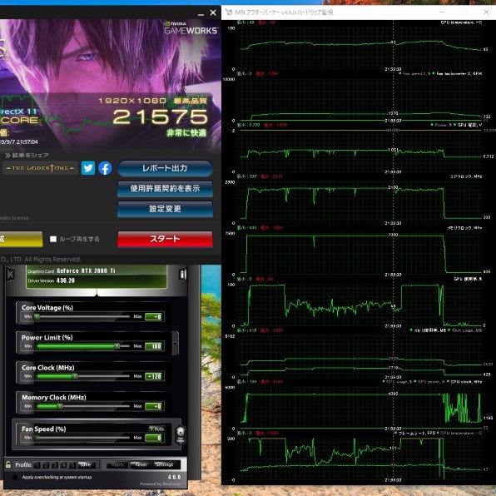Open Afterburner info 'i' button
The width and height of the screenshot is (496, 496).
click(x=183, y=274)
